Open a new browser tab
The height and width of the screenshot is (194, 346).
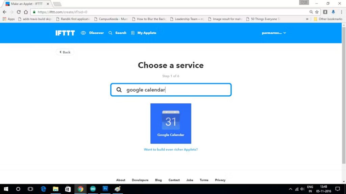(57, 4)
